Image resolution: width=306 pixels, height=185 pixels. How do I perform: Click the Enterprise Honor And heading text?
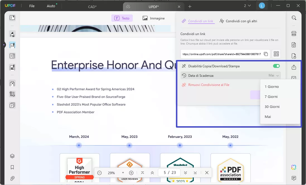tap(113, 65)
